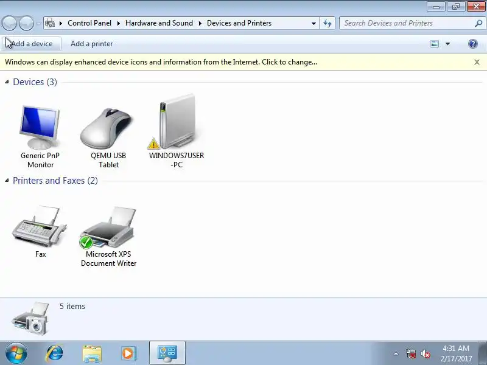Collapse the Devices (3) group
This screenshot has width=487, height=365.
tap(7, 82)
